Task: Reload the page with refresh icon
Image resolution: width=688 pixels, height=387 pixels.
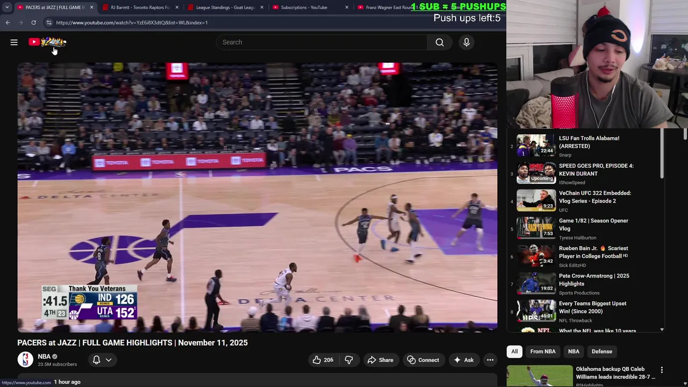Action: pos(33,23)
